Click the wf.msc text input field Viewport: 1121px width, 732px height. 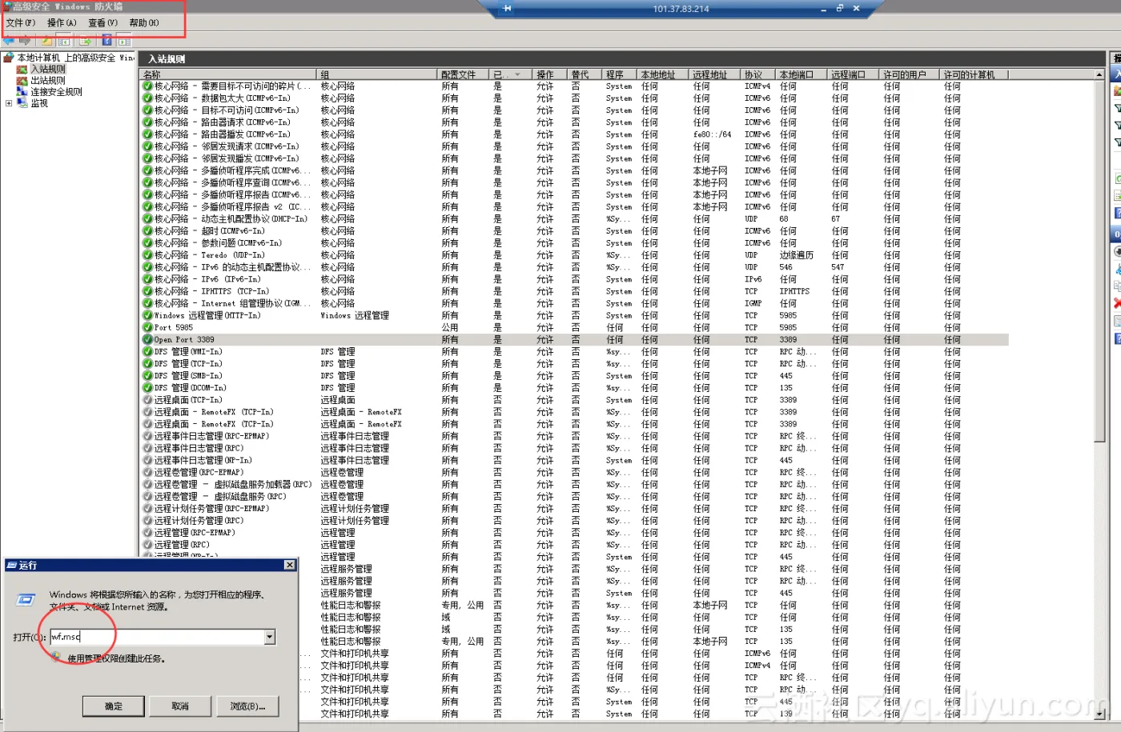[x=156, y=637]
